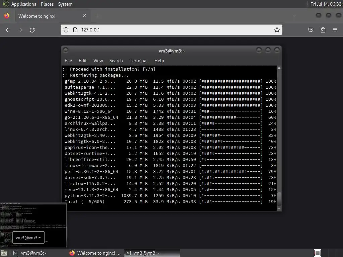The width and height of the screenshot is (343, 257).
Task: Click the Retrieving packages... line
Action: click(x=95, y=75)
